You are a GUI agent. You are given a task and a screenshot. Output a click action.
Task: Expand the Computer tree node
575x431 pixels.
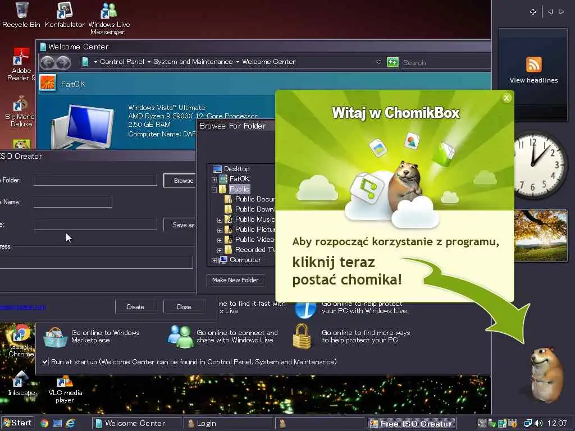tap(214, 260)
